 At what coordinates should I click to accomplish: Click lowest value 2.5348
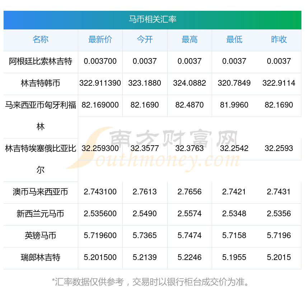pos(234,214)
